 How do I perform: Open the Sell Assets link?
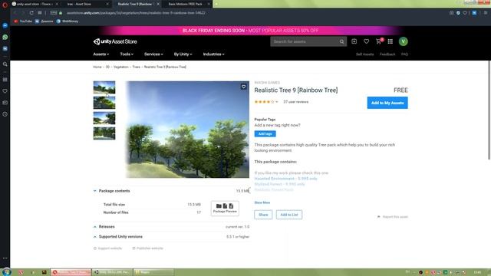click(365, 54)
